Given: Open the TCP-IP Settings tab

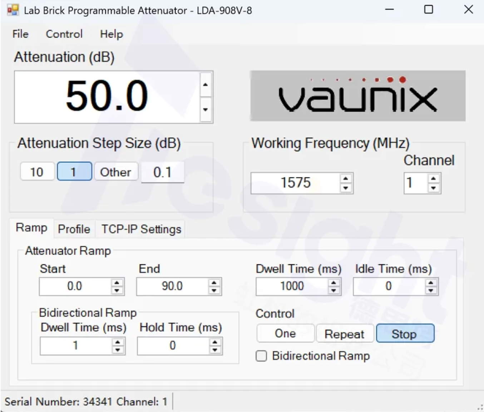Looking at the screenshot, I should point(141,229).
